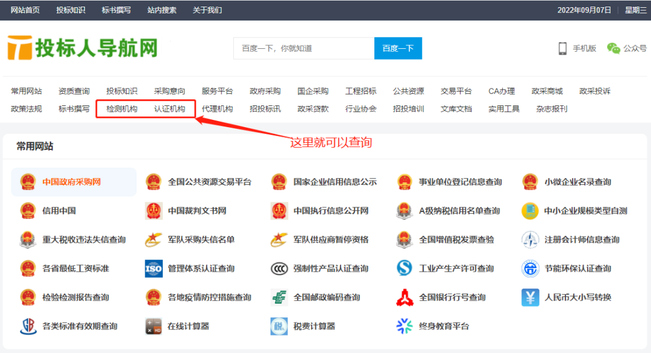The width and height of the screenshot is (651, 353).
Task: Open 全国银行行号查询 by its red icon
Action: (404, 297)
